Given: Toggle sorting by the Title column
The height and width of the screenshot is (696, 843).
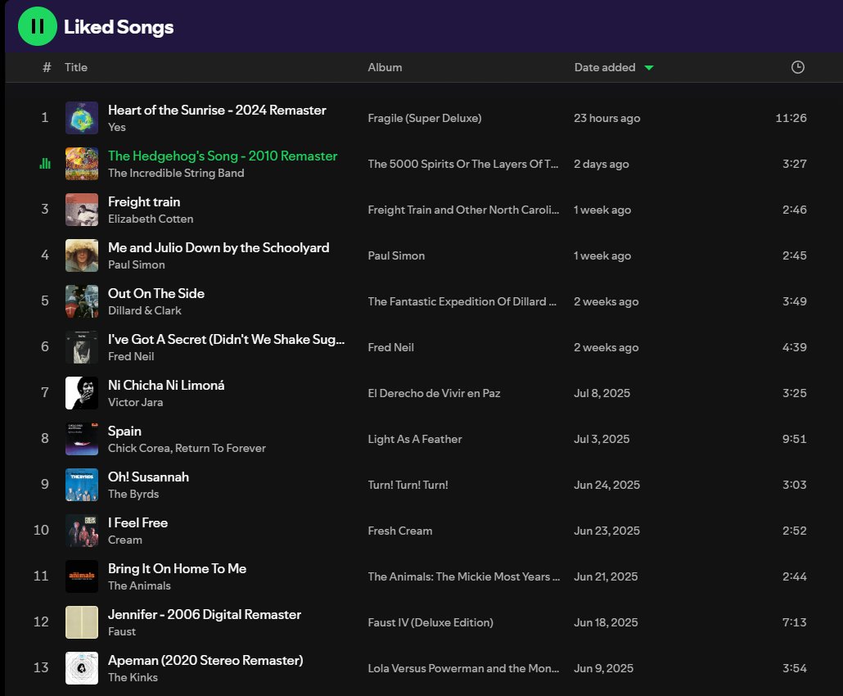Looking at the screenshot, I should (x=76, y=67).
